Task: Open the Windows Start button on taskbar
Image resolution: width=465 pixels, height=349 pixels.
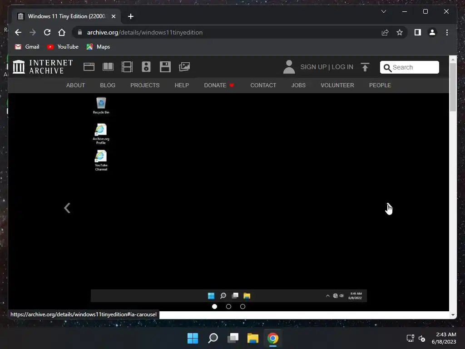Action: coord(193,338)
